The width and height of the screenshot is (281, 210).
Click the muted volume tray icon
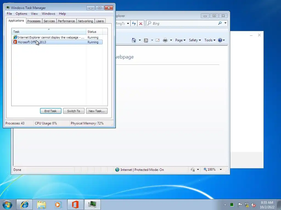click(253, 205)
